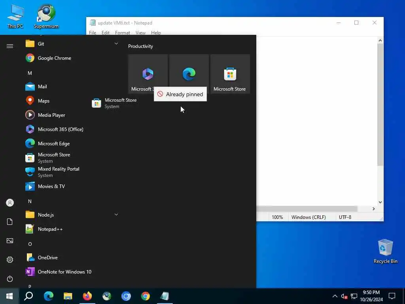Click Notepad horizontal scrollbar right arrow
The image size is (405, 304).
[373, 209]
